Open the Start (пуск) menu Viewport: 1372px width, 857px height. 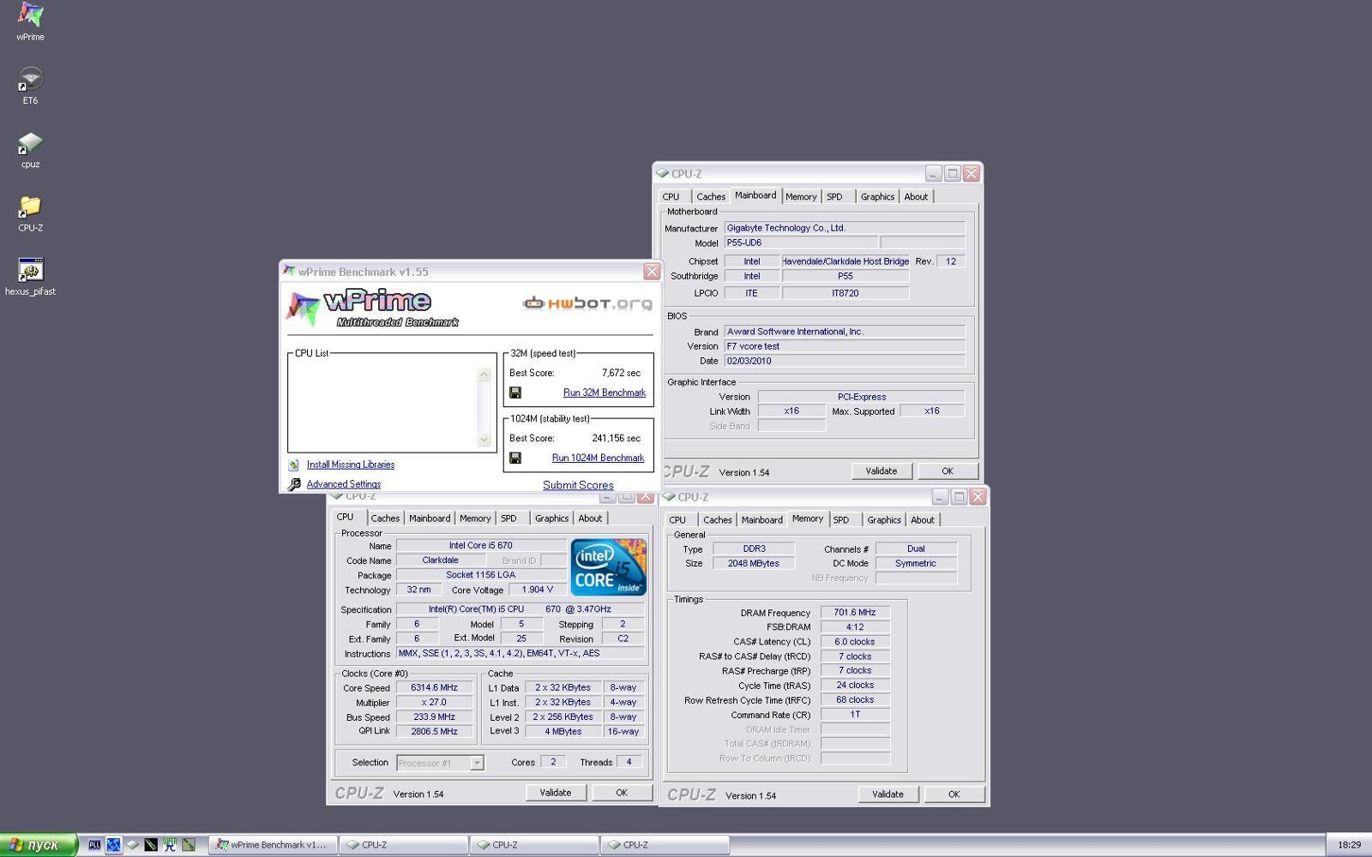point(39,845)
